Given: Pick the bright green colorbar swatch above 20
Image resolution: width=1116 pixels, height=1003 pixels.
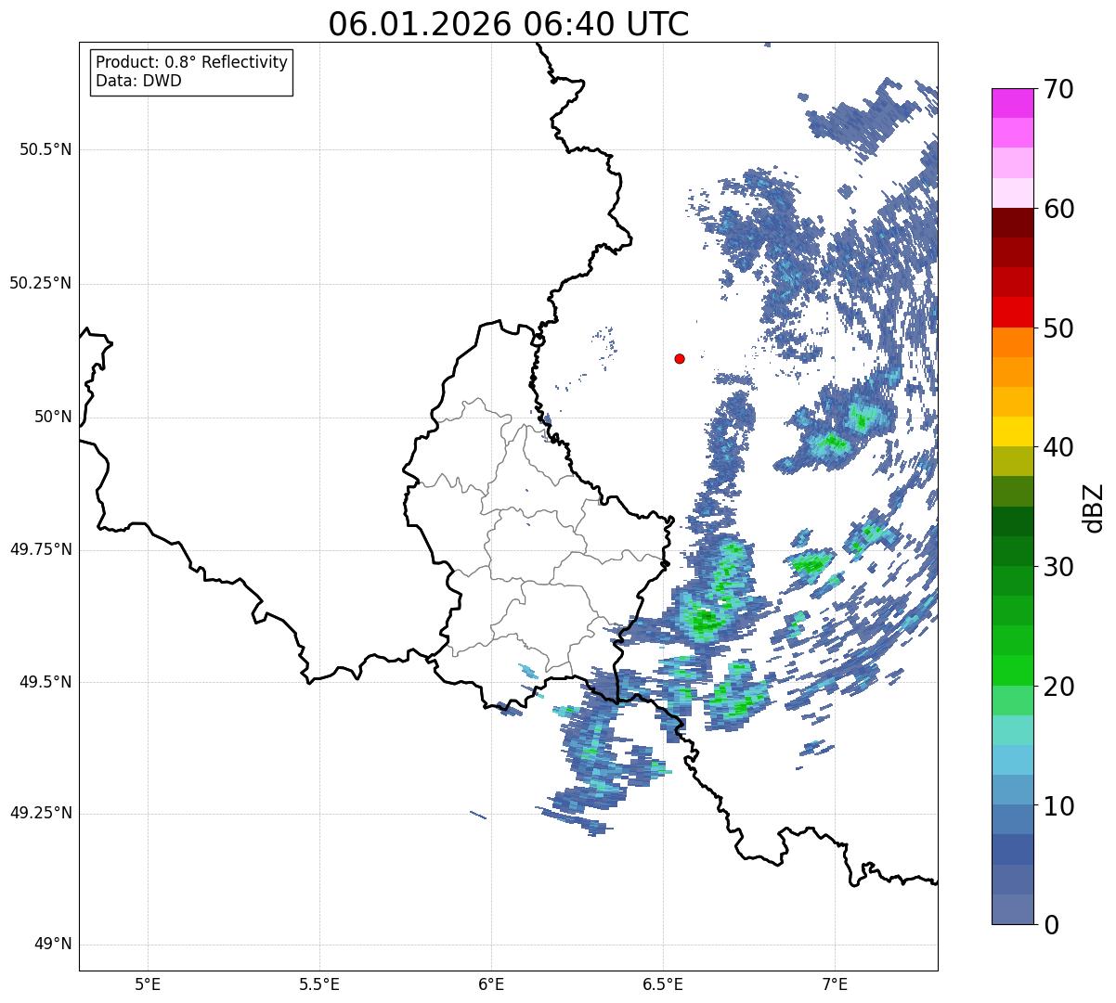Looking at the screenshot, I should 1012,671.
